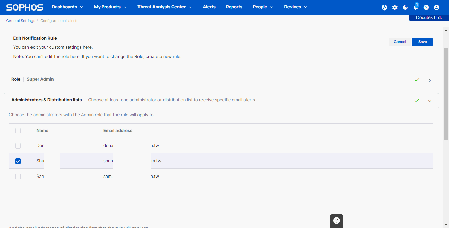Click the email address starting with shun
The height and width of the screenshot is (228, 449).
132,161
